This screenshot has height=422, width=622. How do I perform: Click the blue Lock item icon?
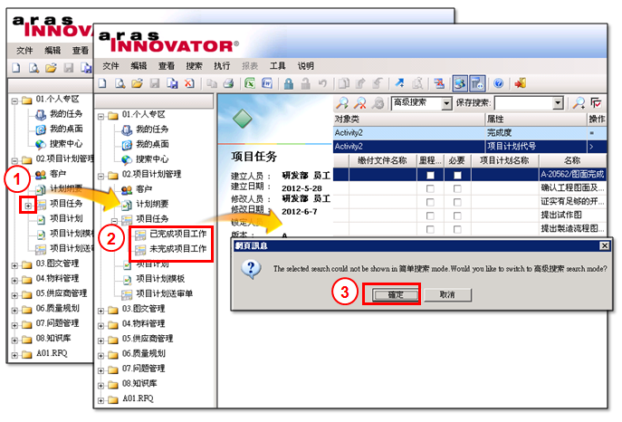289,83
